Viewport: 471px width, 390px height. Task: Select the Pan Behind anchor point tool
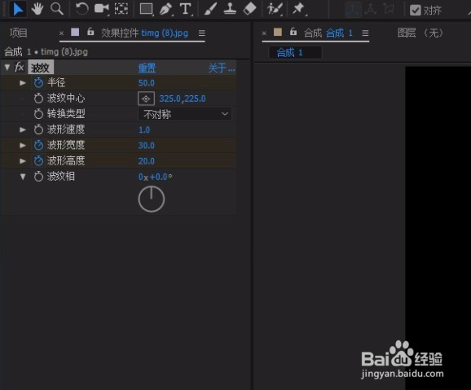(x=121, y=9)
